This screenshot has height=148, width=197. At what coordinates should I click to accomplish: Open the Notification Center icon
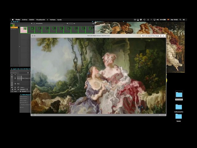click(x=184, y=20)
